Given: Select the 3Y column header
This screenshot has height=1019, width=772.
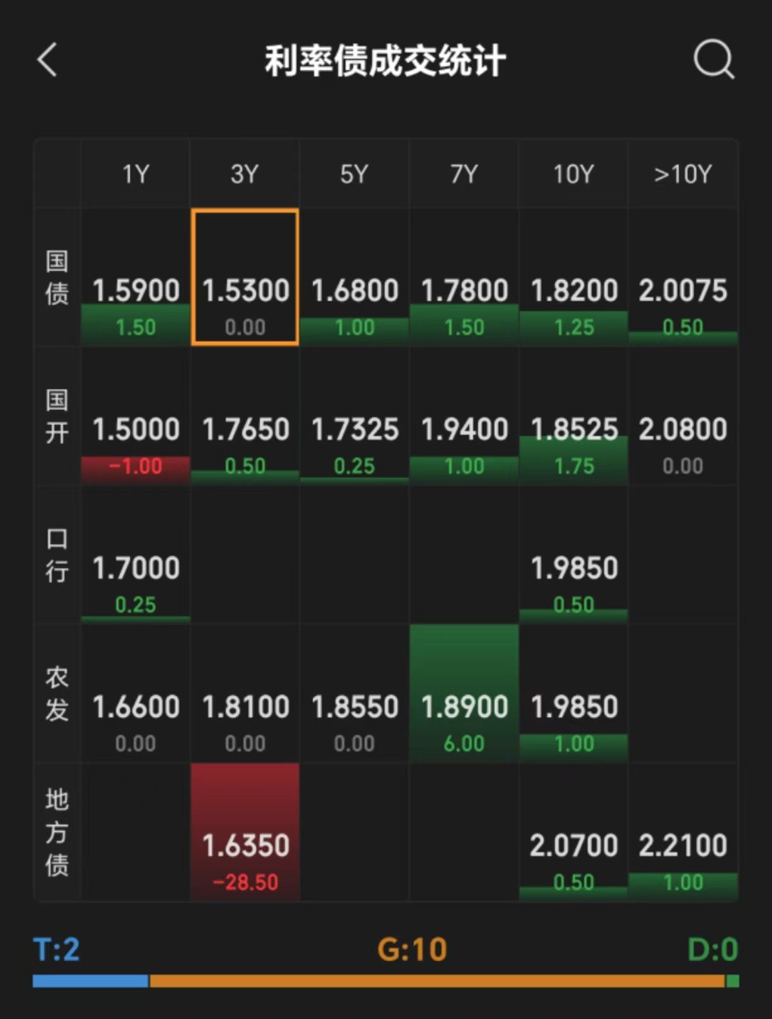Looking at the screenshot, I should tap(245, 174).
